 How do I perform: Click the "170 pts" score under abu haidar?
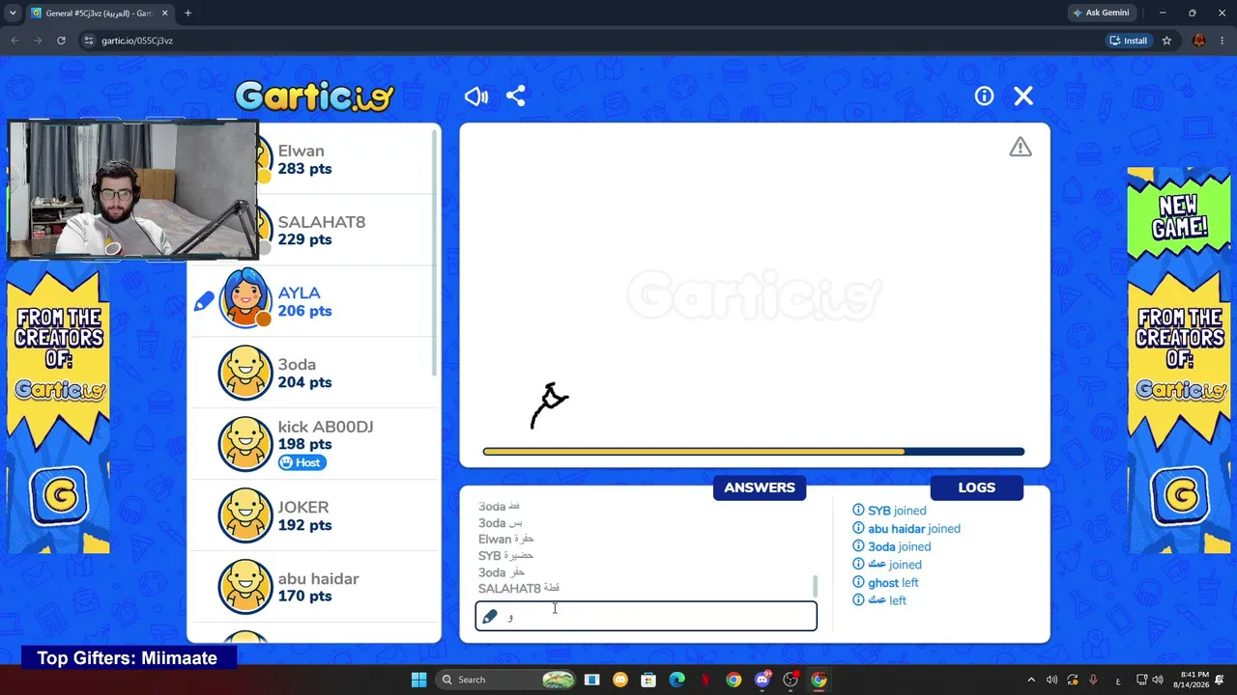pos(305,597)
